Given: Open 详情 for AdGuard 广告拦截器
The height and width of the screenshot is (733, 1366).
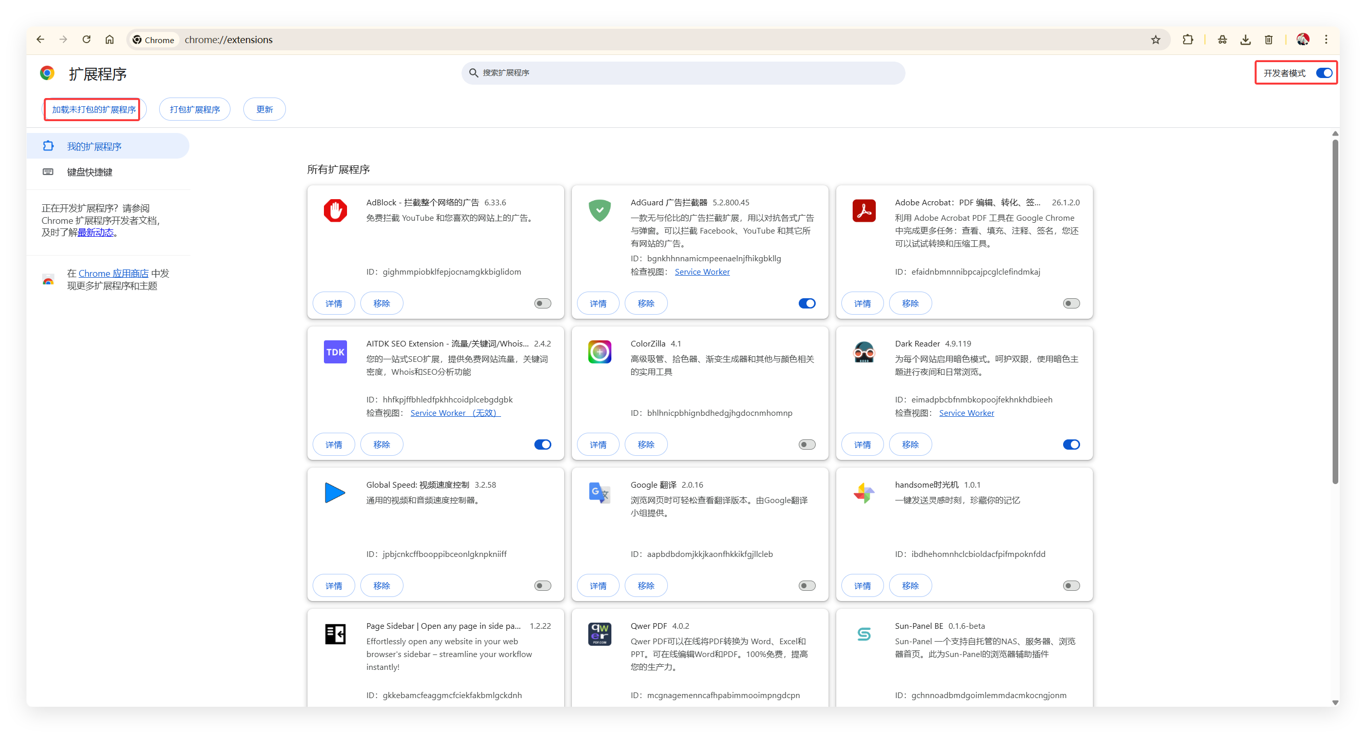Looking at the screenshot, I should (598, 303).
